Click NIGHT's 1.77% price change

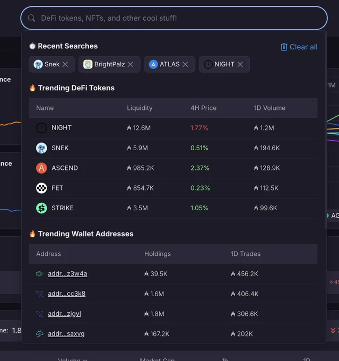(199, 128)
